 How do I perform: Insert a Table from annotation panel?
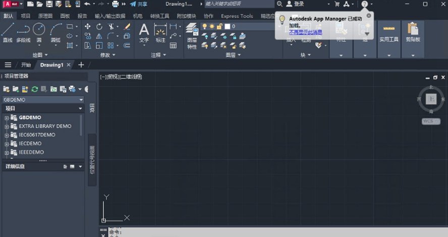pyautogui.click(x=173, y=46)
